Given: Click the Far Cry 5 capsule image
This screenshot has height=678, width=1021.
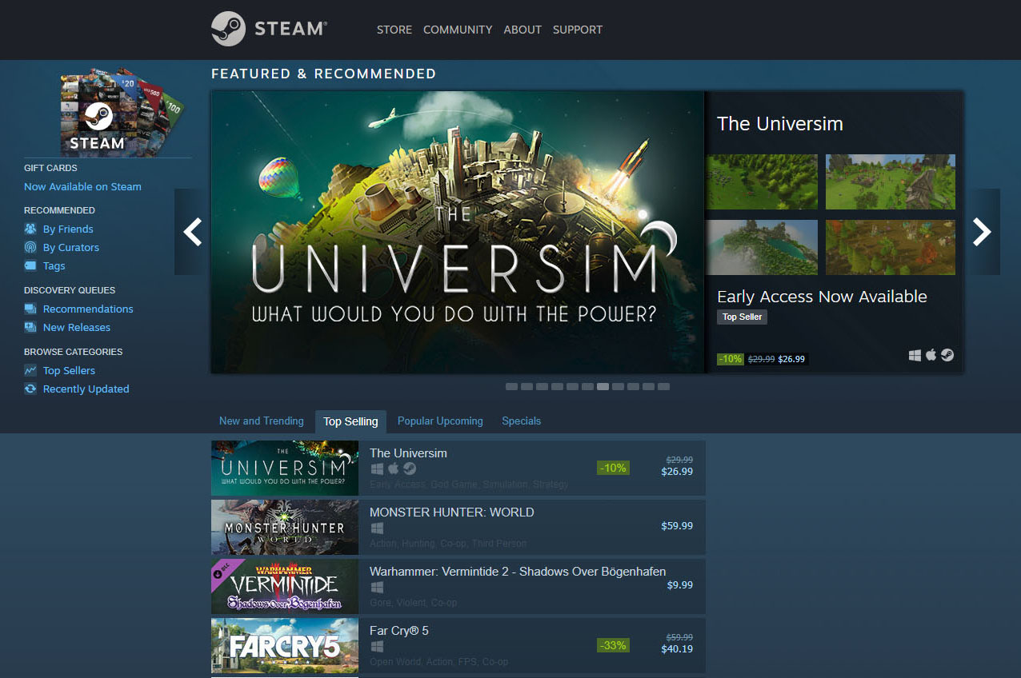Looking at the screenshot, I should coord(285,645).
